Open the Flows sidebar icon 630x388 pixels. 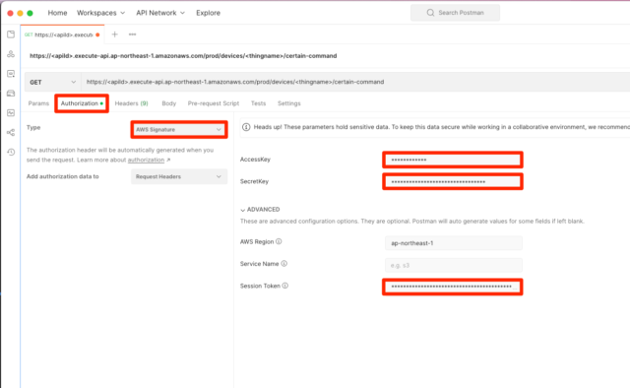click(11, 132)
